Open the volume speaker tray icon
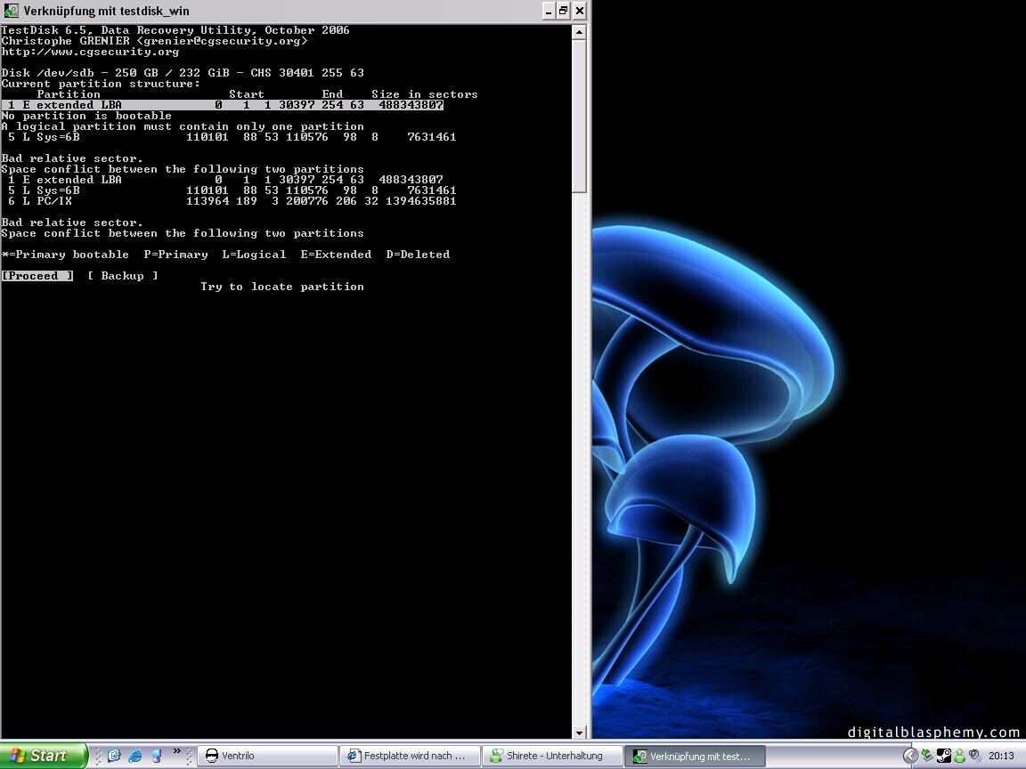This screenshot has height=769, width=1026. pyautogui.click(x=974, y=756)
